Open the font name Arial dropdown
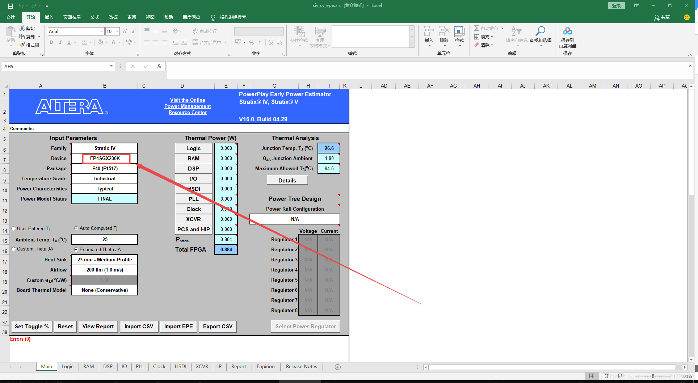Viewport: 698px width, 383px height. (102, 31)
